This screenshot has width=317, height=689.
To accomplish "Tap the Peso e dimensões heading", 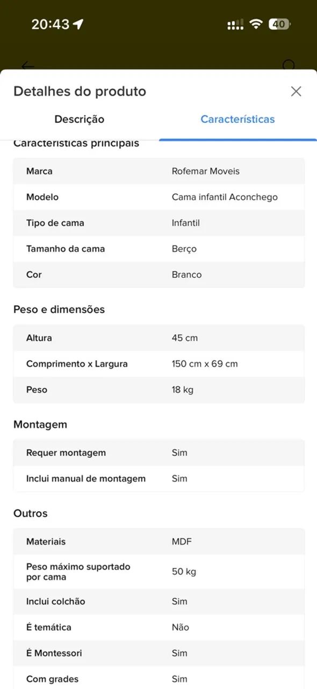I will 59,310.
